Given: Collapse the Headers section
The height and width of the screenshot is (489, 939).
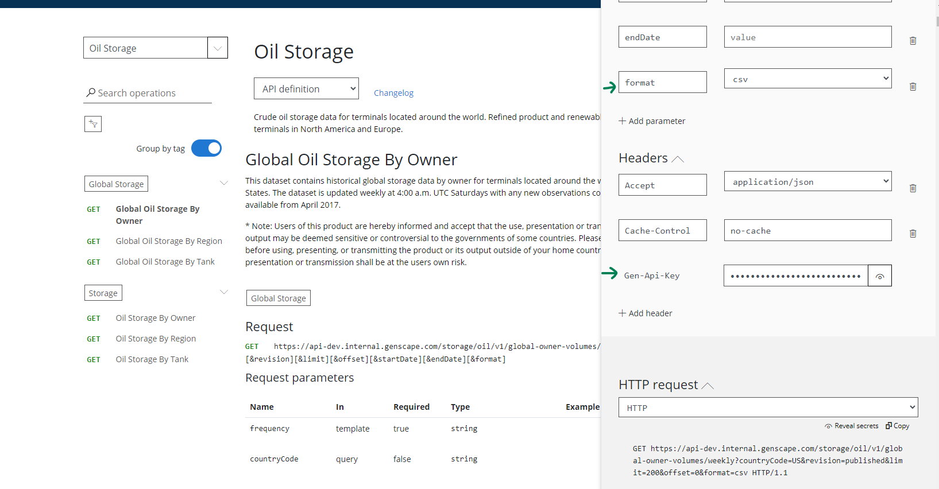Looking at the screenshot, I should coord(678,159).
